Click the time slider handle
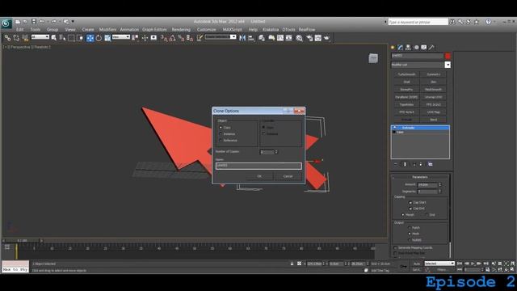517x291 pixels. tap(22, 241)
